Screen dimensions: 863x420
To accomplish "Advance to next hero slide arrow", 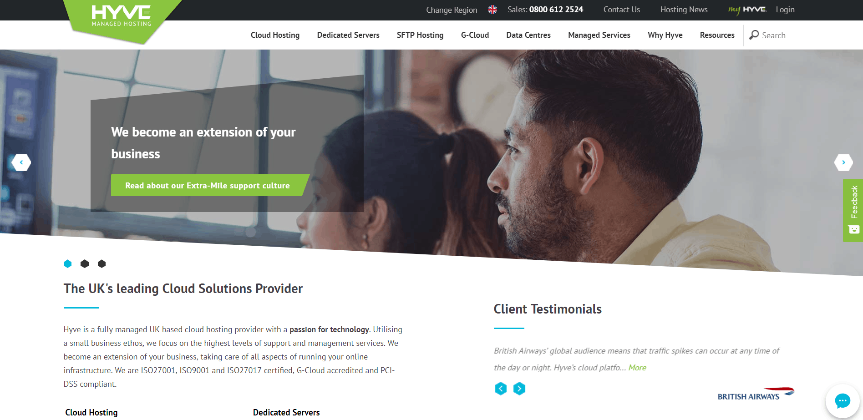I will tap(843, 162).
